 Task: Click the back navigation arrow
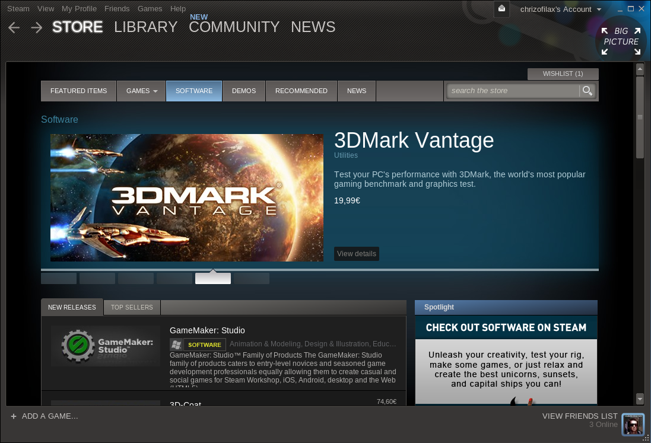(x=14, y=27)
